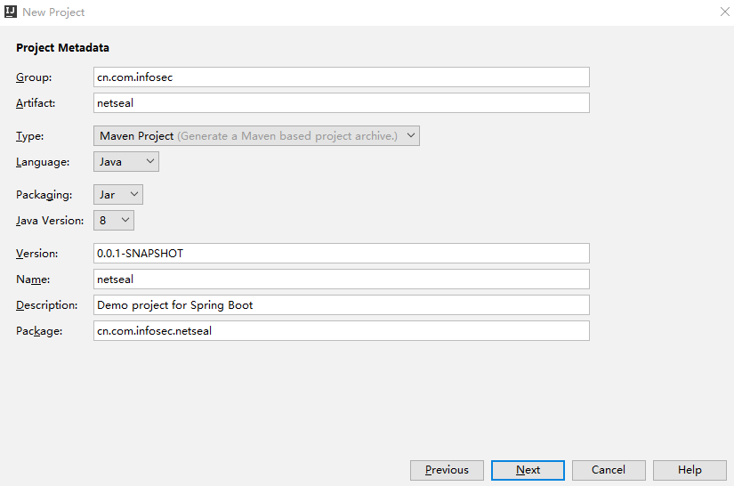This screenshot has height=486, width=734.
Task: Focus the Version field with 0.0.1-SNAPSHOT
Action: tap(342, 253)
